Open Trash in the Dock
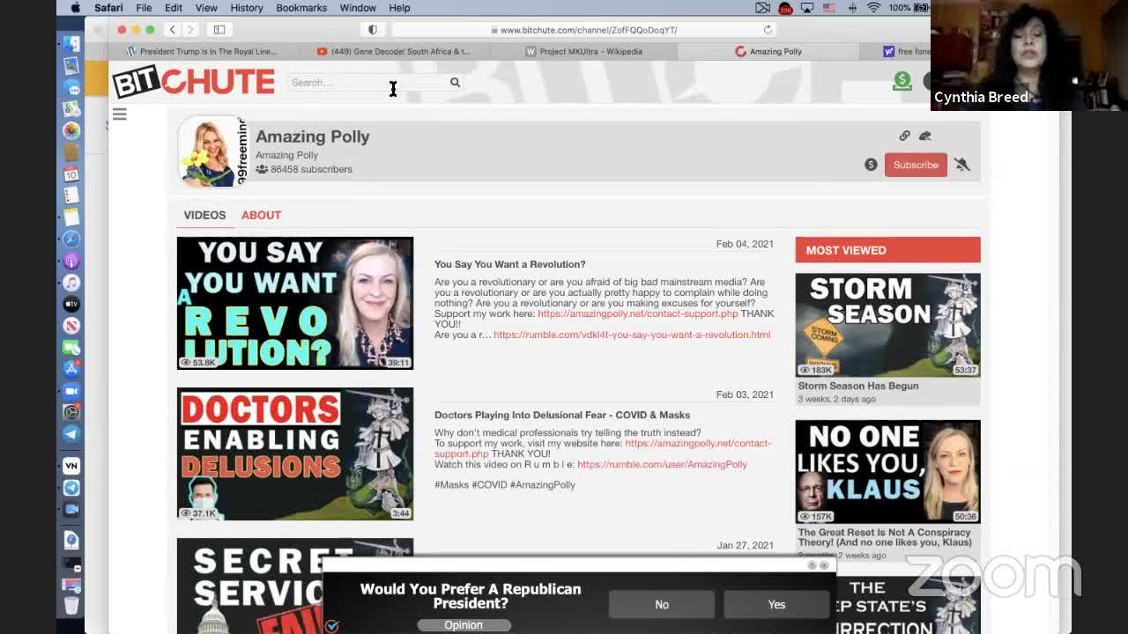The height and width of the screenshot is (634, 1128). pyautogui.click(x=71, y=605)
